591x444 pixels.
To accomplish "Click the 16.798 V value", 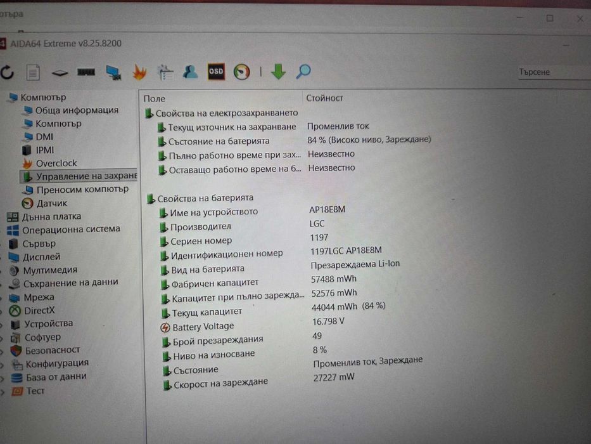I will tap(328, 322).
